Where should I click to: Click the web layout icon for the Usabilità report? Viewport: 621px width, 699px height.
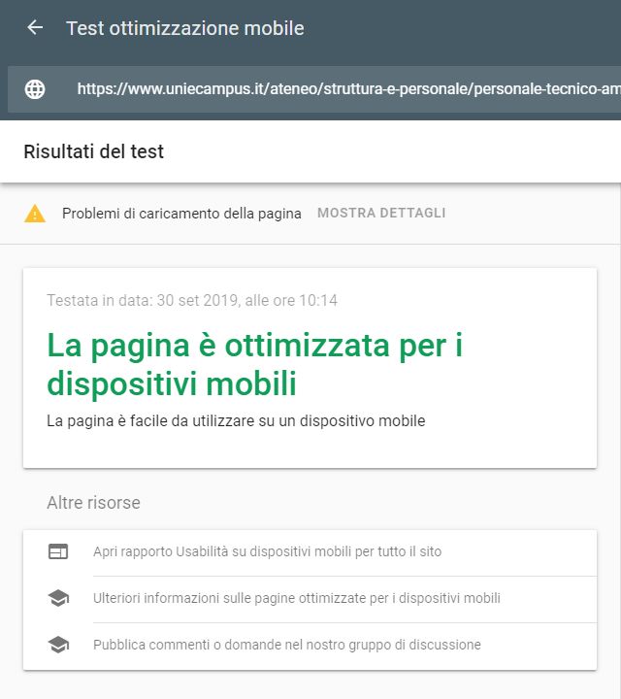click(x=58, y=551)
